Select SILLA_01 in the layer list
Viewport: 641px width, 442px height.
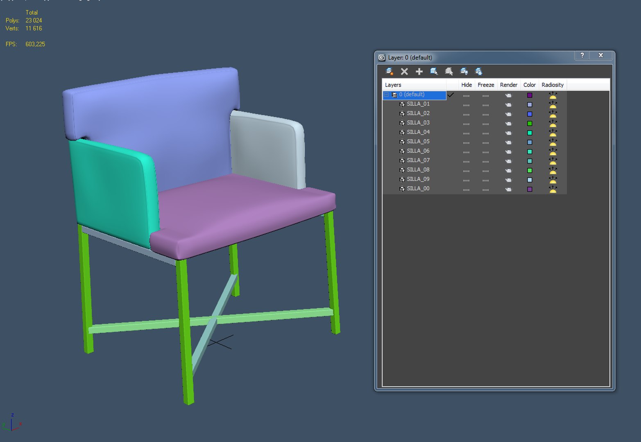tap(418, 104)
